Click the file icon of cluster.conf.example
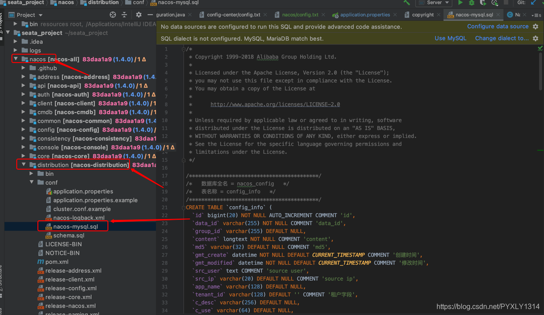This screenshot has width=544, height=315. pos(48,209)
